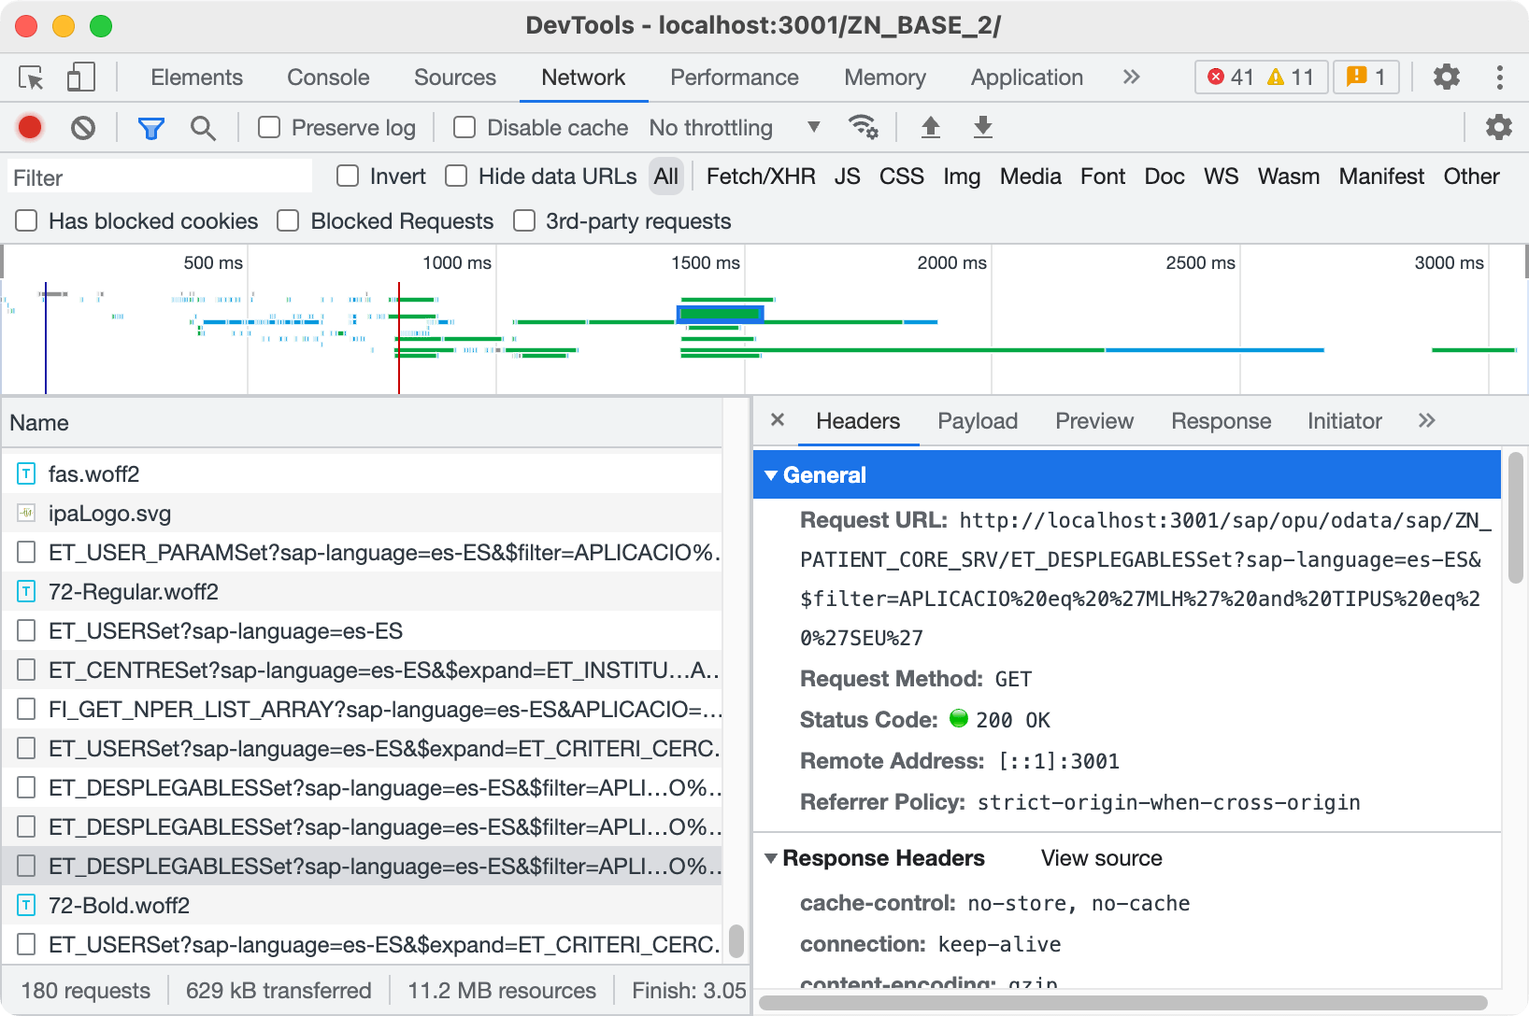Viewport: 1529px width, 1016px height.
Task: Stop recording network log
Action: 30,127
